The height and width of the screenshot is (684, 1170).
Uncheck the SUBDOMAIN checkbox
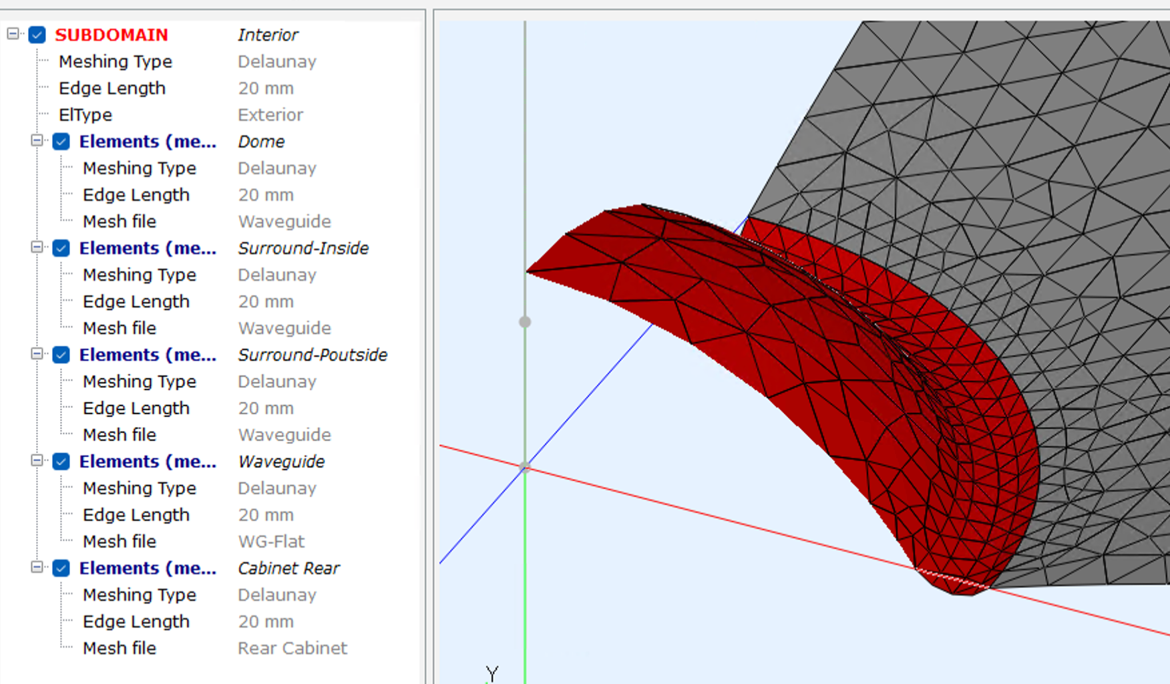coord(37,35)
